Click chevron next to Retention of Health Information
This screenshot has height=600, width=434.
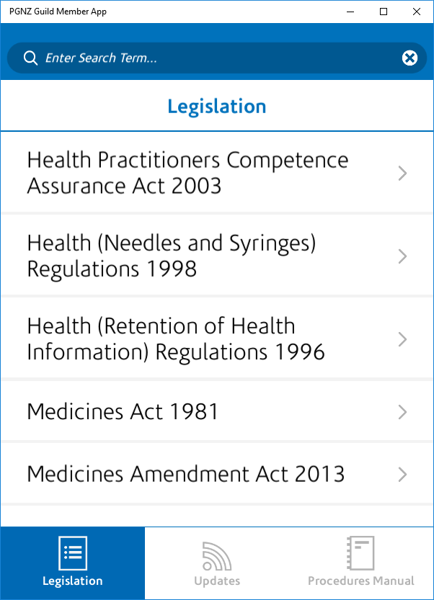pyautogui.click(x=403, y=339)
